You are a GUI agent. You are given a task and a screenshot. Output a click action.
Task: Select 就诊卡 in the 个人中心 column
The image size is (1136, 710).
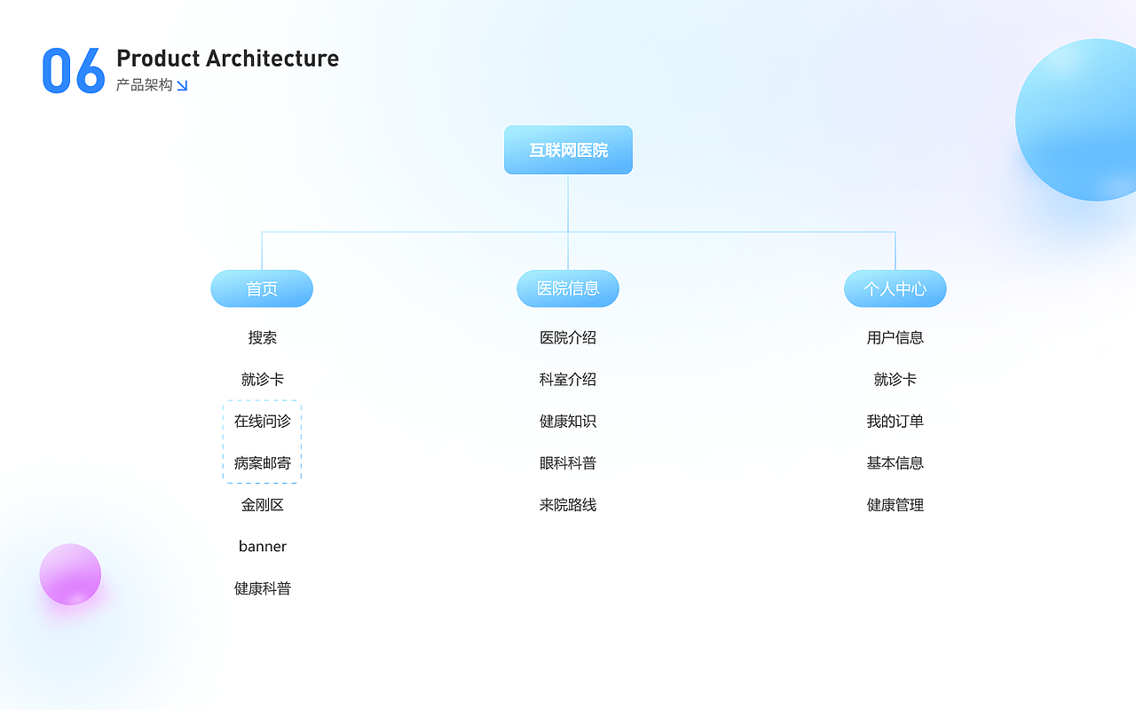pos(895,379)
